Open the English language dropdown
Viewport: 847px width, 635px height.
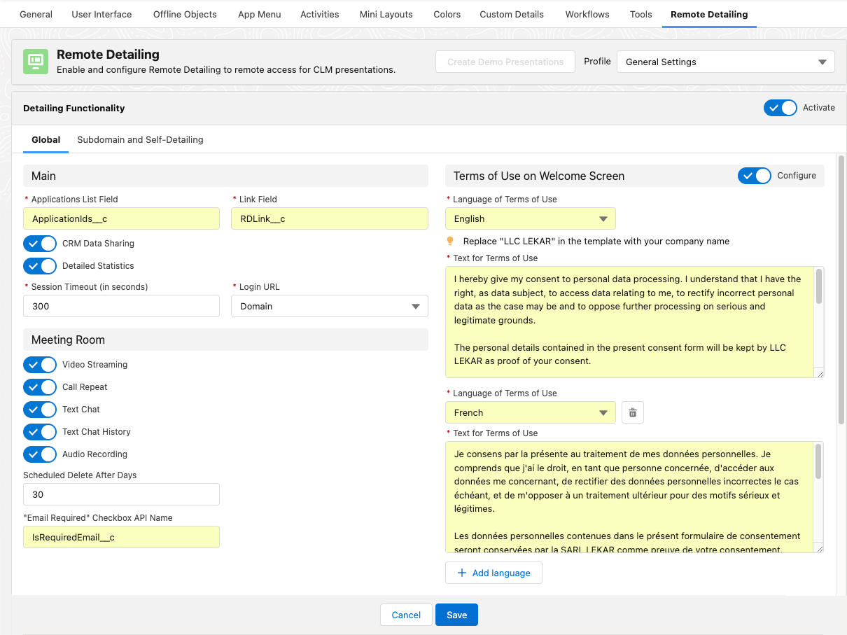point(530,218)
